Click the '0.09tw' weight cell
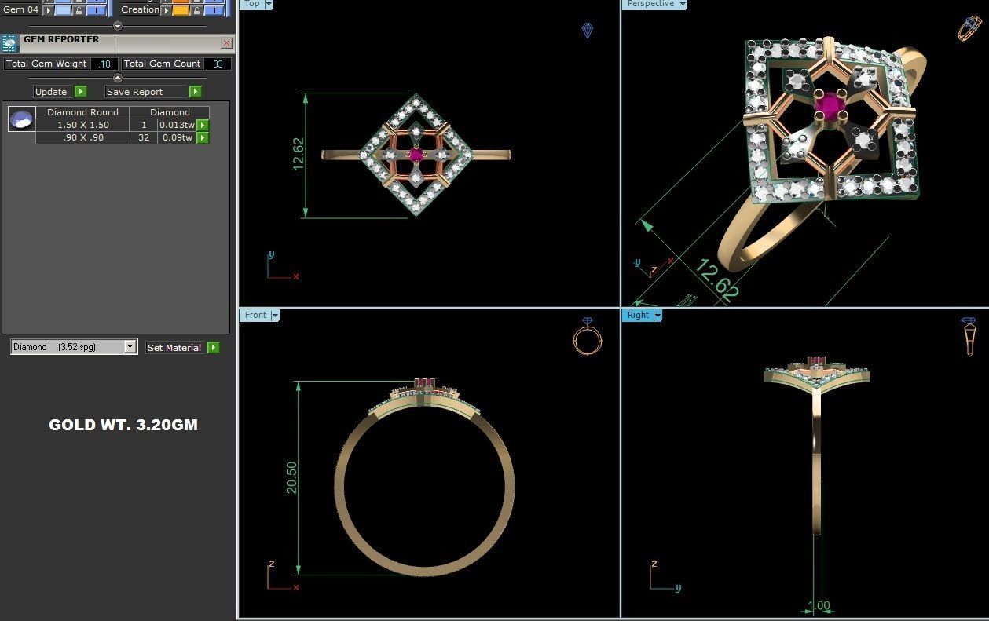 pyautogui.click(x=177, y=137)
